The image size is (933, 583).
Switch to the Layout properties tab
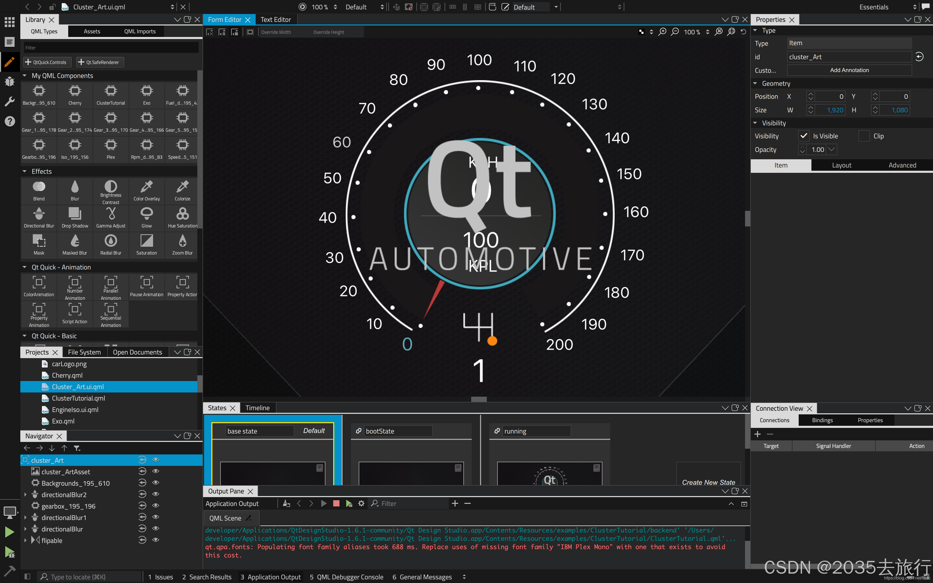(x=842, y=165)
